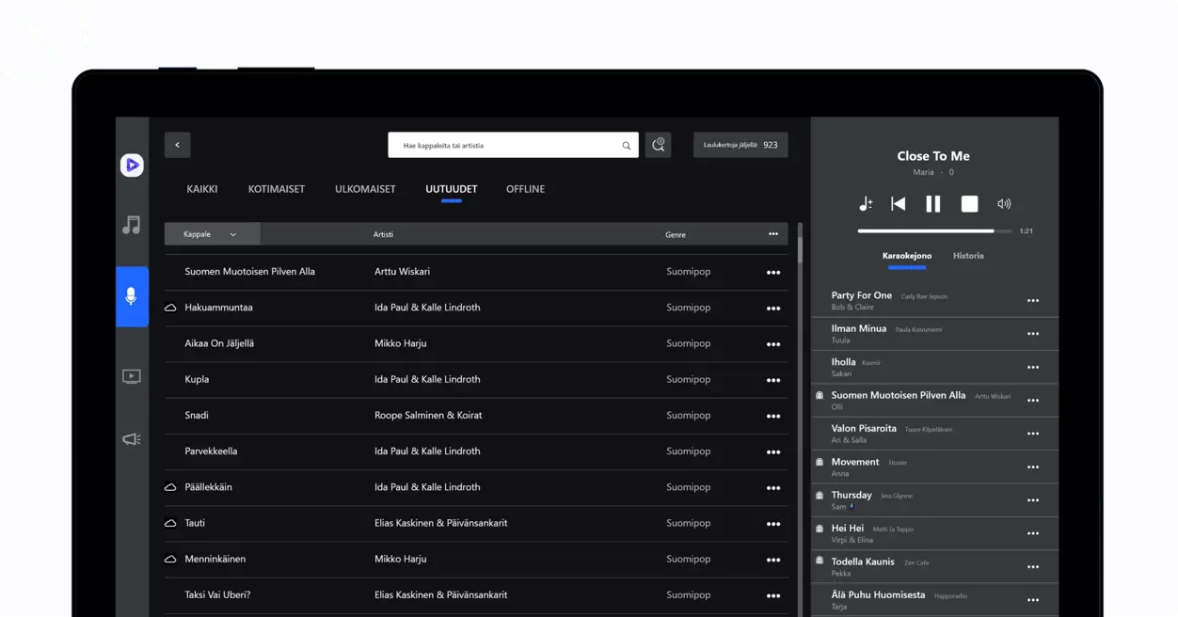Image resolution: width=1178 pixels, height=617 pixels.
Task: Open options menu for Snadi row
Action: 773,416
